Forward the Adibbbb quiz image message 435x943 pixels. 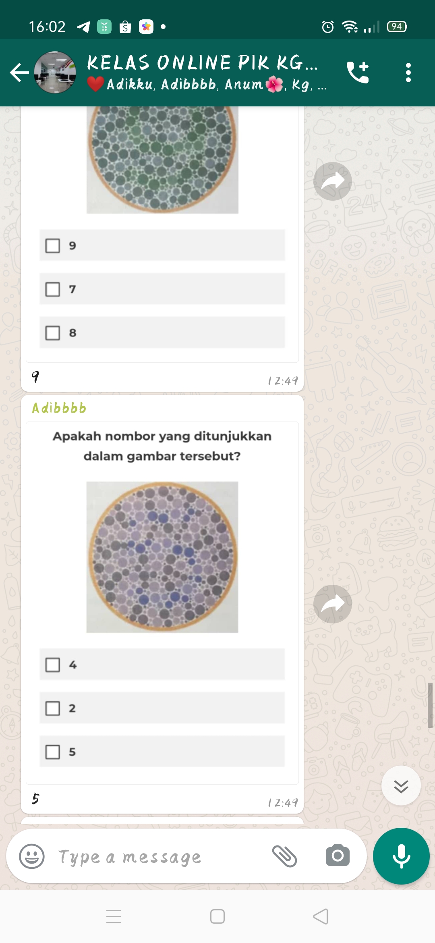(333, 604)
